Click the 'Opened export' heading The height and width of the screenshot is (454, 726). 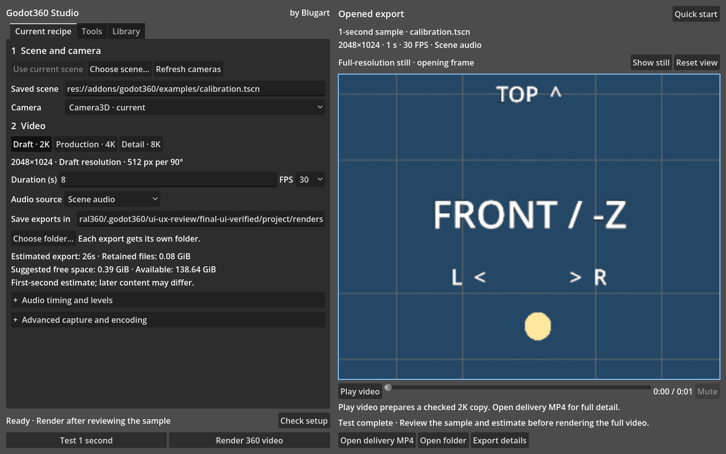click(371, 14)
